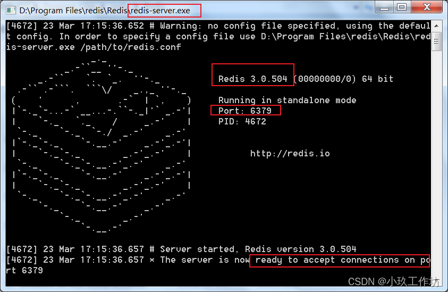The image size is (448, 292).
Task: Click the 'Redis 3.0.504' version text
Action: (x=253, y=79)
